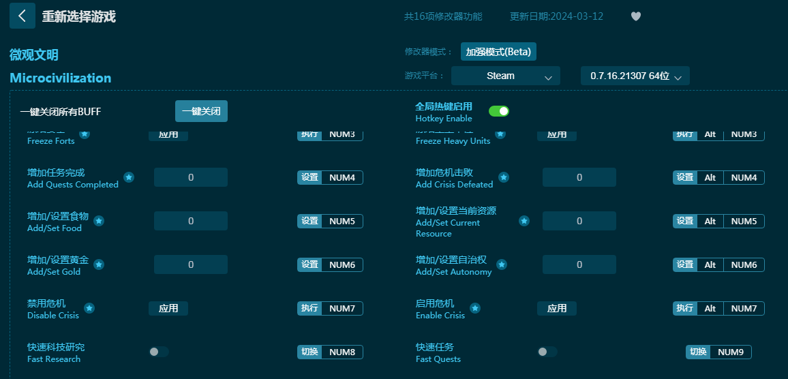Toggle the Hotkey Enable switch
788x379 pixels.
(x=499, y=111)
